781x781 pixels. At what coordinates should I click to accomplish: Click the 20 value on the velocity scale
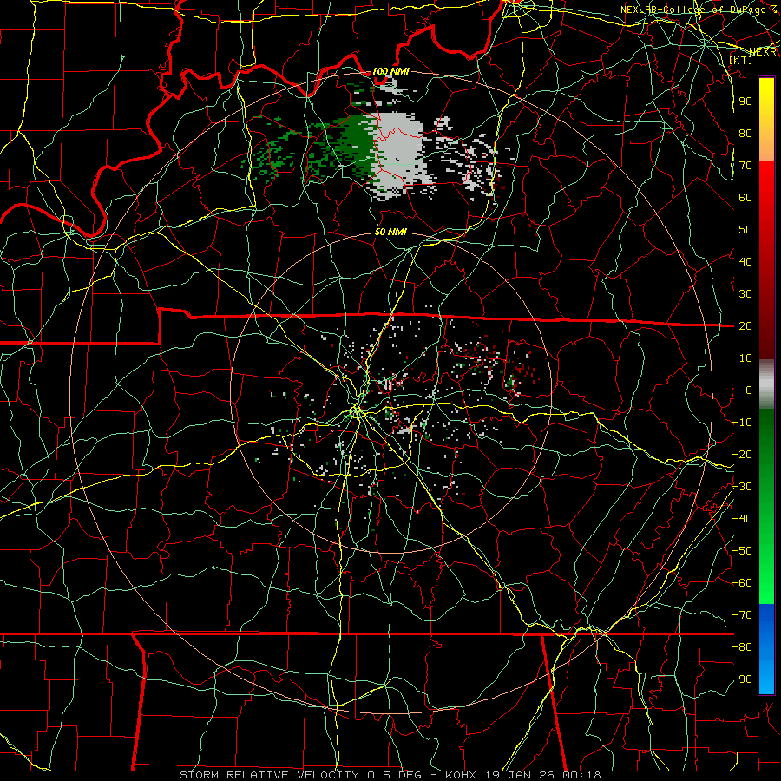point(745,325)
